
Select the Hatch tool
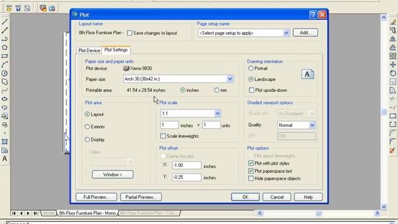coord(4,141)
